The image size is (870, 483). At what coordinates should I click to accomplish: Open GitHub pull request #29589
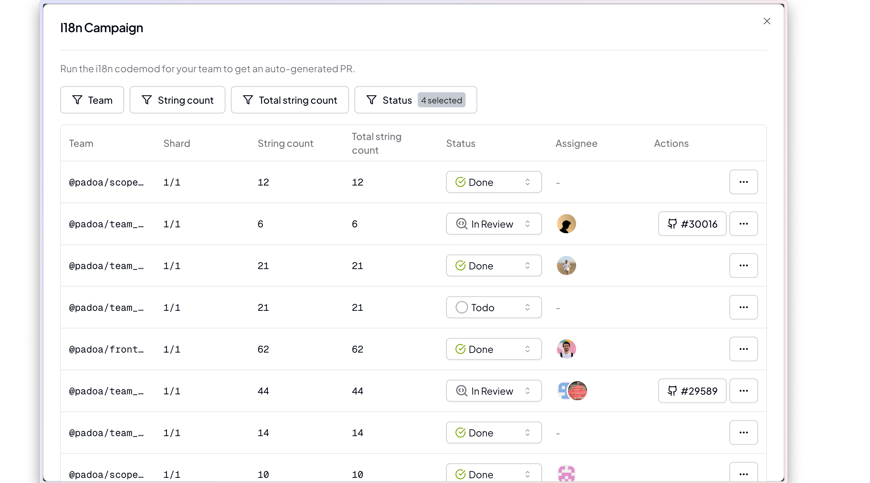692,391
